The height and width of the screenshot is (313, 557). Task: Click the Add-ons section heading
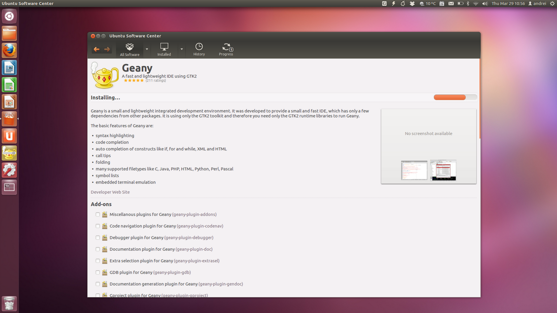[x=101, y=204]
